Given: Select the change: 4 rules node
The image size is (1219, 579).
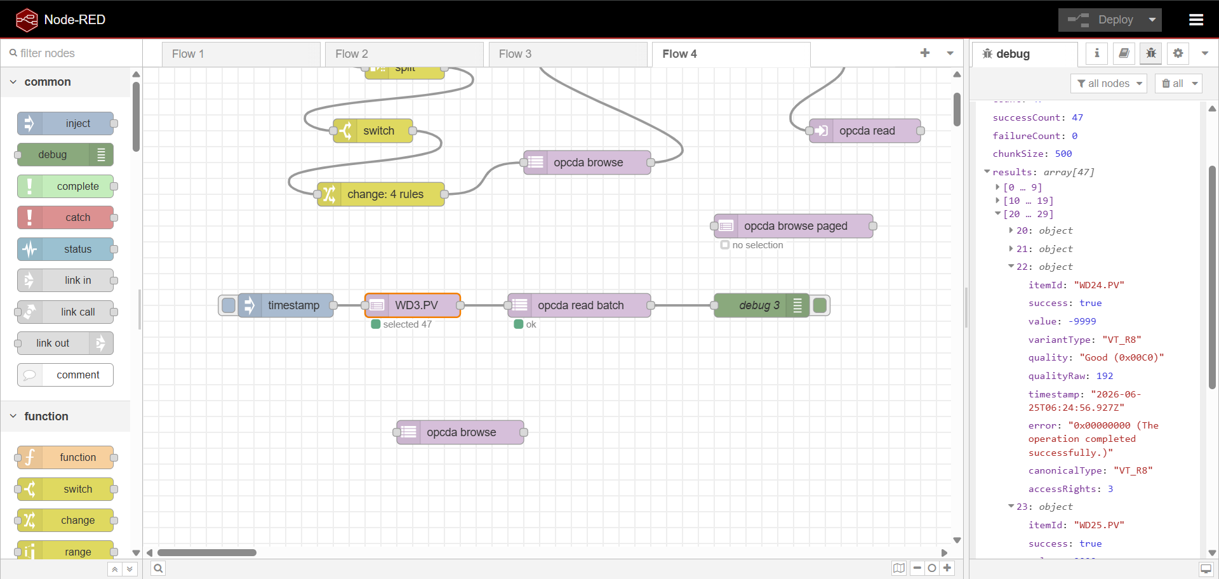Looking at the screenshot, I should [381, 194].
